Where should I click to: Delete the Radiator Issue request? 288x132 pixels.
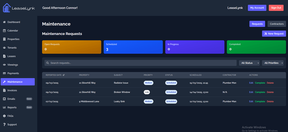click(270, 83)
